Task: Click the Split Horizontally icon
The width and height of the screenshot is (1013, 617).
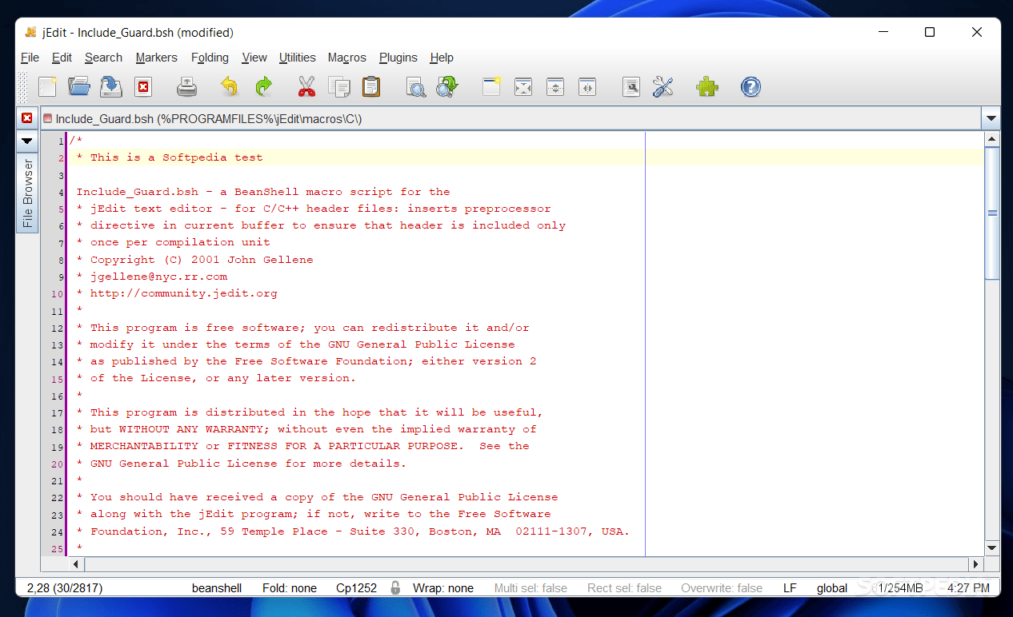Action: tap(555, 86)
